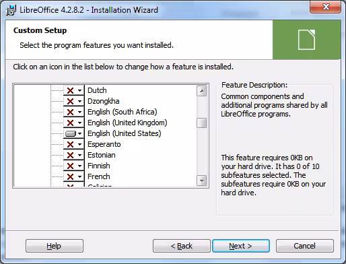Image resolution: width=346 pixels, height=264 pixels.
Task: Open the install-state dropdown arrow for Dzongkha
Action: [x=79, y=102]
